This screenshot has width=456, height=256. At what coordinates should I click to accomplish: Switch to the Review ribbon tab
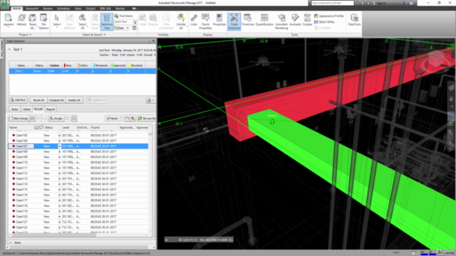48,9
